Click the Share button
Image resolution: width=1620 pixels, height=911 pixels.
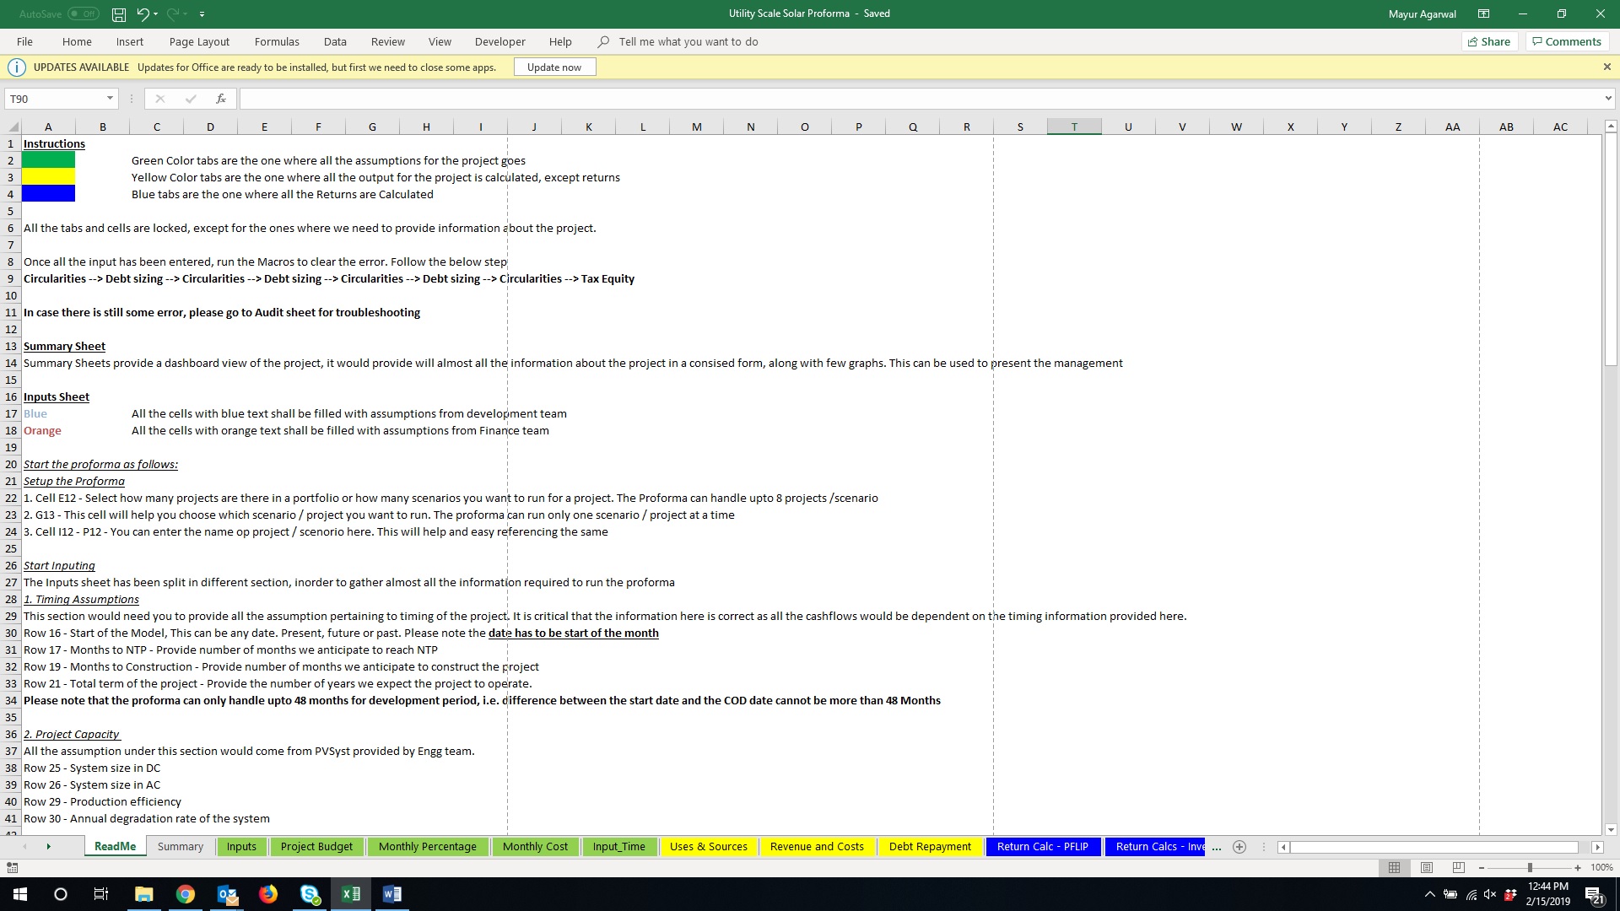click(x=1489, y=41)
